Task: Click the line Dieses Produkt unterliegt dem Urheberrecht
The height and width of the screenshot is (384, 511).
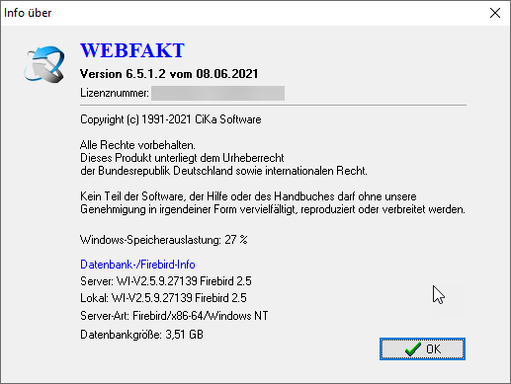Action: (x=182, y=158)
